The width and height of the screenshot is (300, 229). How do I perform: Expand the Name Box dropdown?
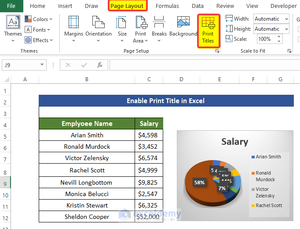click(42, 65)
